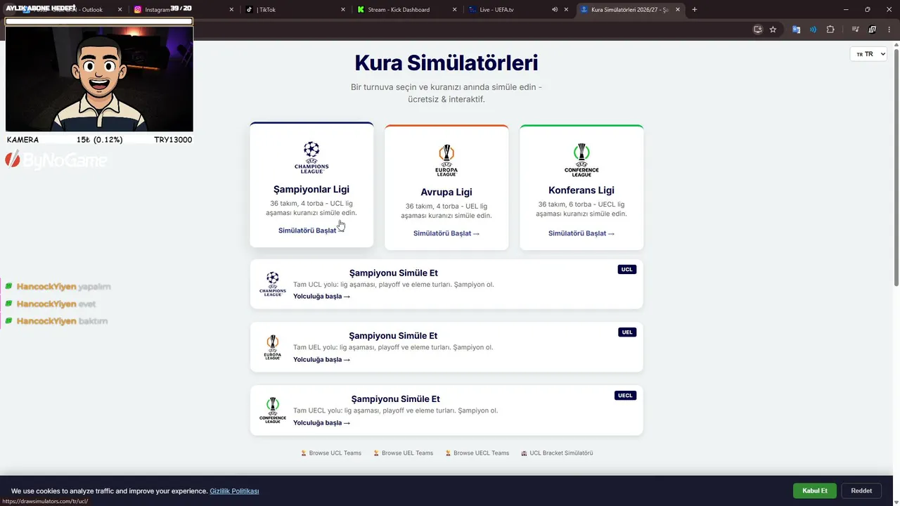Close the Stream - Kick Dashboard tab
Image resolution: width=900 pixels, height=506 pixels.
[x=455, y=10]
